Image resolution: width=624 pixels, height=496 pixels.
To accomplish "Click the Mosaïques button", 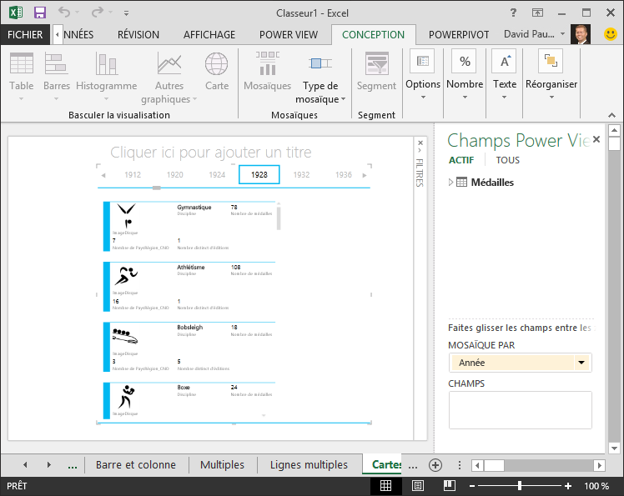I will tap(268, 72).
